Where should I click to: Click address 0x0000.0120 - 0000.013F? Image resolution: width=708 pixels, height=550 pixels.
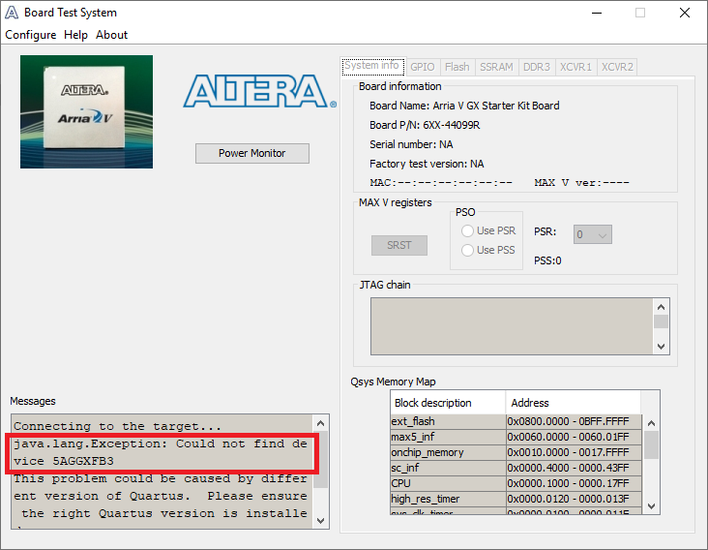(x=574, y=499)
